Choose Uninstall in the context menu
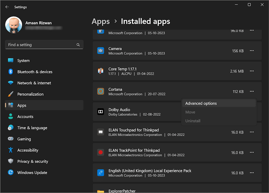 click(219, 121)
